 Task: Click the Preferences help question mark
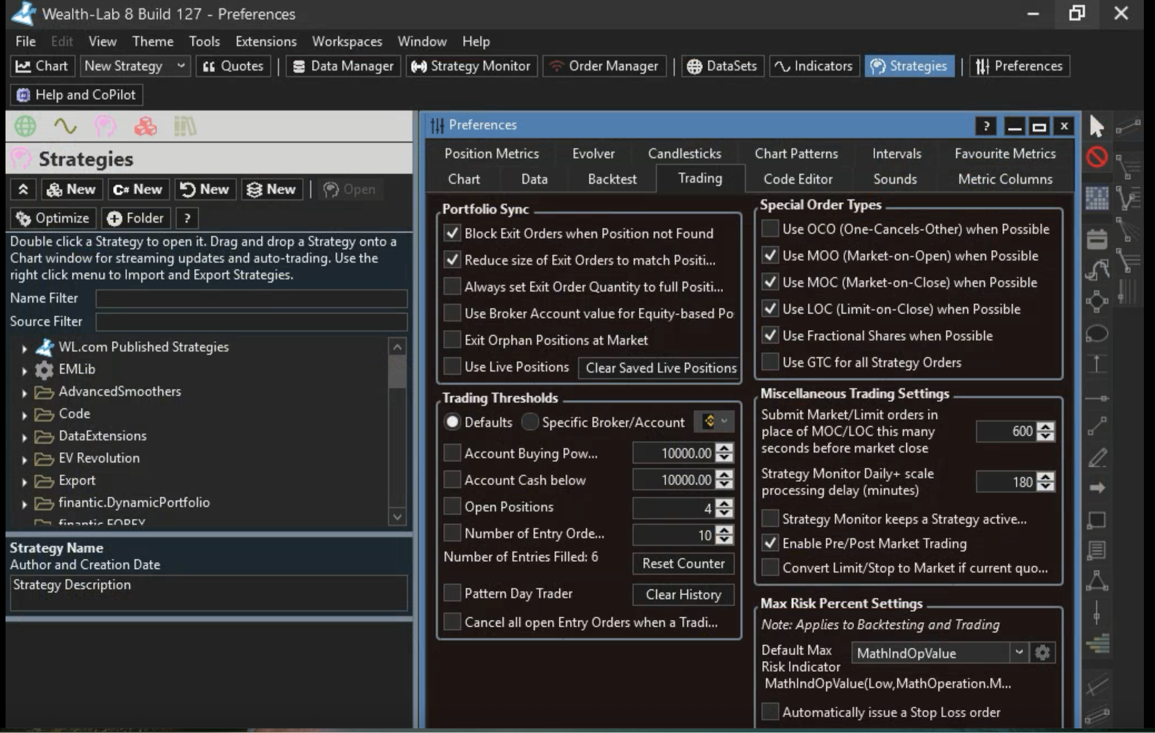pos(986,126)
